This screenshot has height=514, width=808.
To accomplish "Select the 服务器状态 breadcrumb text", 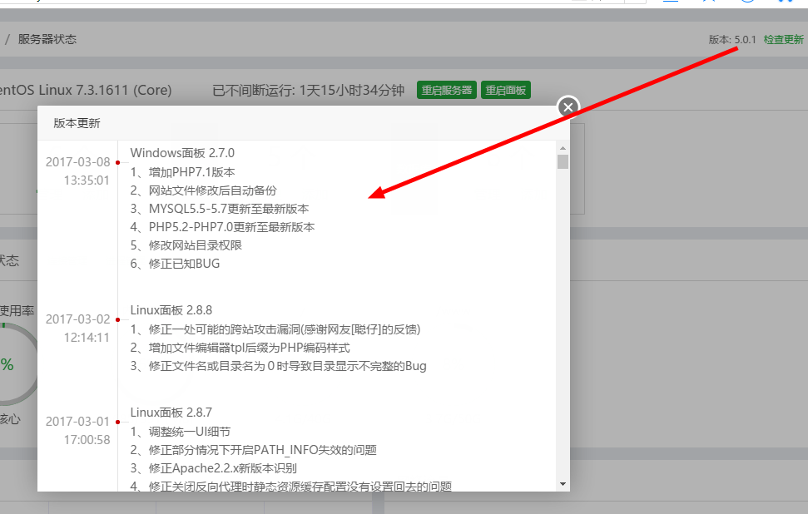I will coord(47,39).
